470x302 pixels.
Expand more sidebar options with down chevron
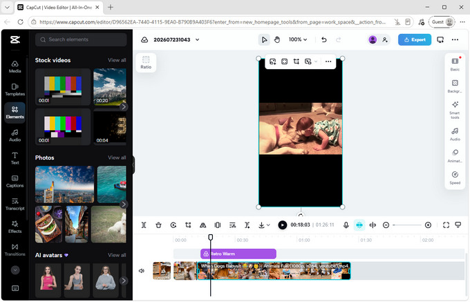click(15, 270)
